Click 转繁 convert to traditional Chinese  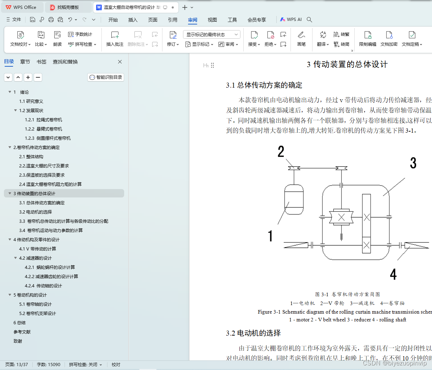[x=342, y=34]
